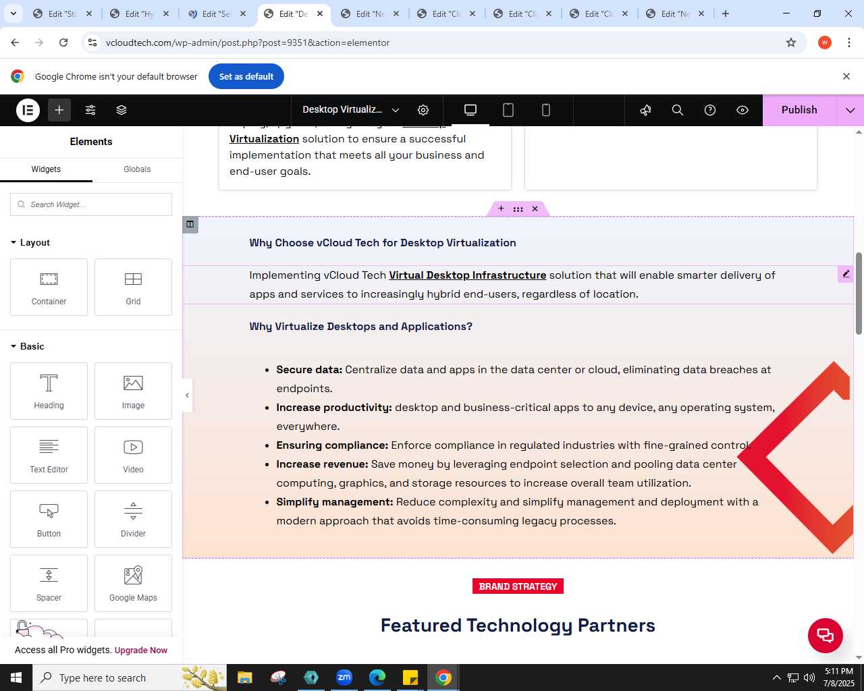This screenshot has width=864, height=691.
Task: Select the Text Editor widget
Action: 49,455
